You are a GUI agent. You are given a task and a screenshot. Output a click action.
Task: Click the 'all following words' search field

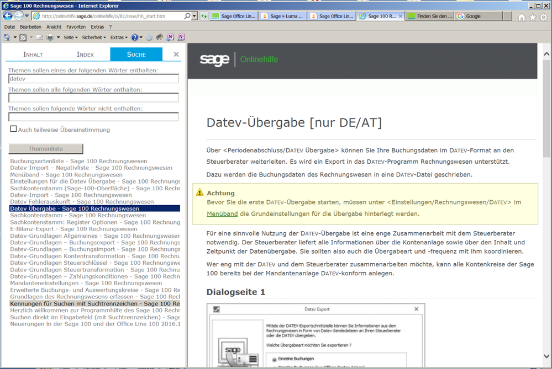[93, 98]
